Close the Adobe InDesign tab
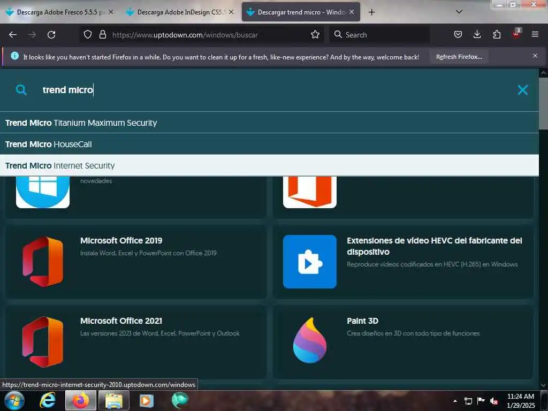The image size is (548, 411). [231, 12]
